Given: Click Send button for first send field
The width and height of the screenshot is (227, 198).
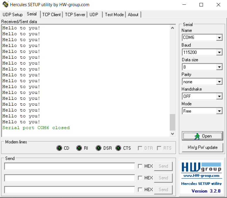Looking at the screenshot, I should 163,166.
